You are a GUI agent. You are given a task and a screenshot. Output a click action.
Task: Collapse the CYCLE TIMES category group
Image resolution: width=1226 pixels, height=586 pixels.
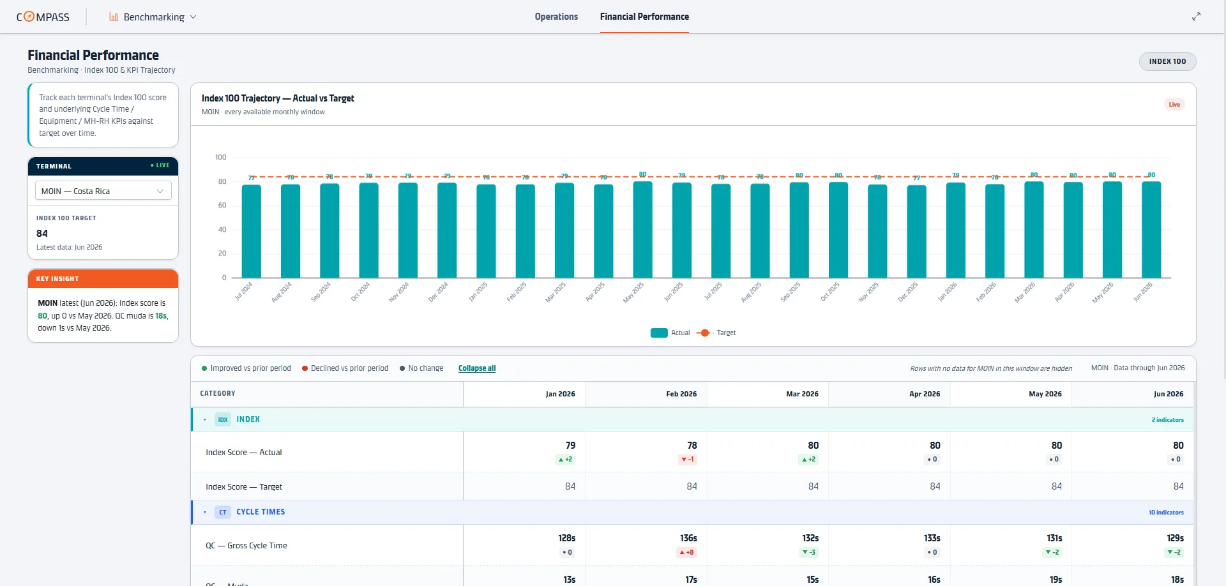coord(205,512)
